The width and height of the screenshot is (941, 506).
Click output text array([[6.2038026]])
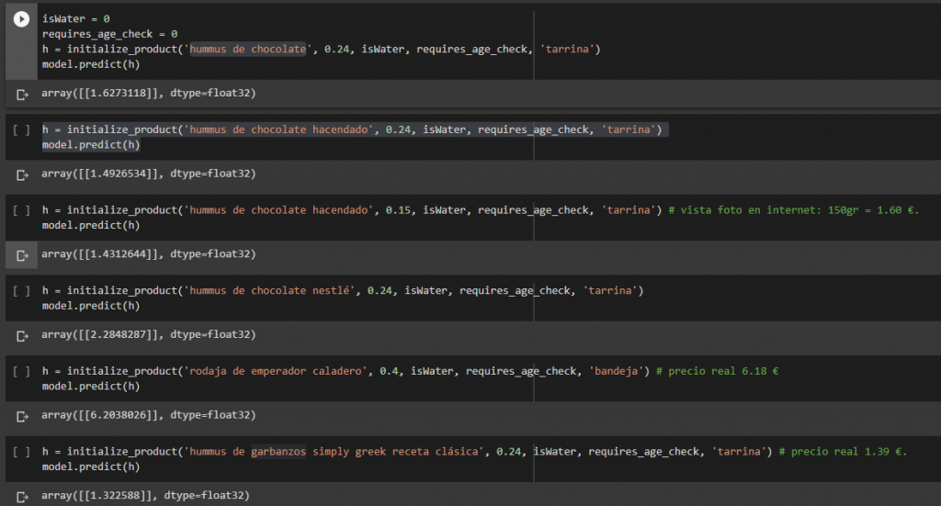pyautogui.click(x=148, y=414)
